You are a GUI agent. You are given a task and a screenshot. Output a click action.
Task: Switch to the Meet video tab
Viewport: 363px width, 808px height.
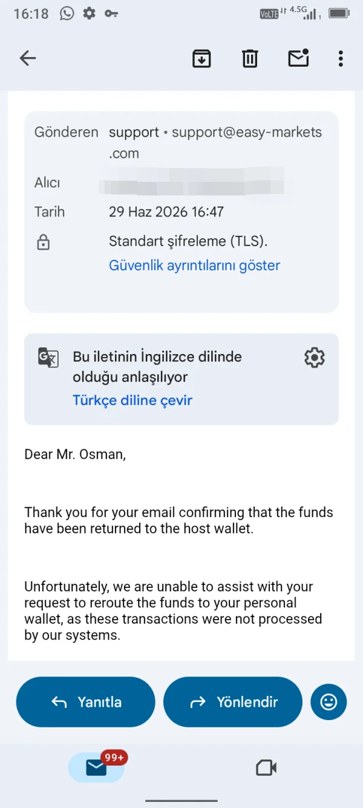[266, 768]
